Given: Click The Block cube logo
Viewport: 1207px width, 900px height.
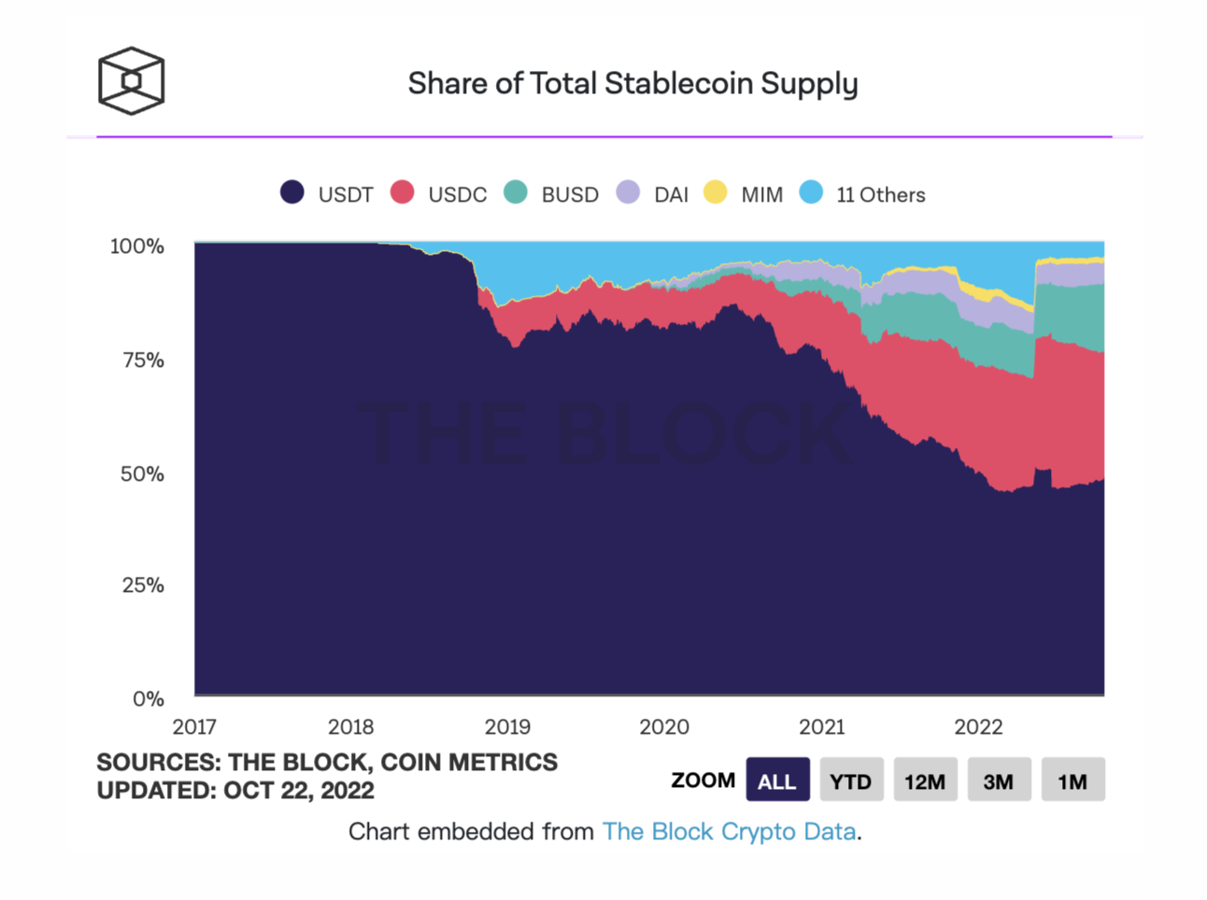Looking at the screenshot, I should click(x=132, y=81).
